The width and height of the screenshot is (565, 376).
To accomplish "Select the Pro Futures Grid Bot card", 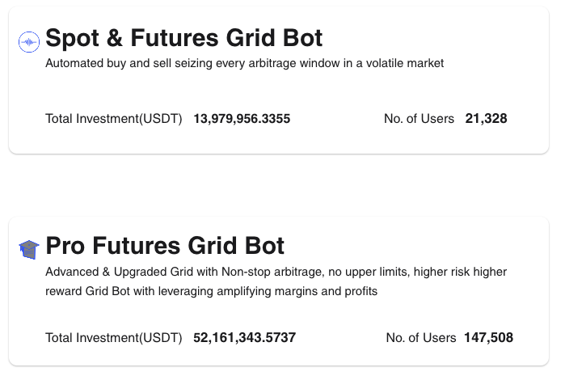I will [279, 291].
